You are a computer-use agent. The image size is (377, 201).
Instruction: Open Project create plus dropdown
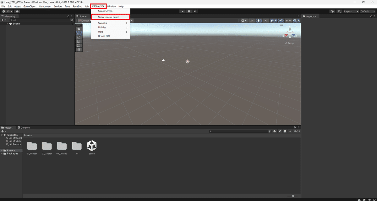tap(3, 131)
